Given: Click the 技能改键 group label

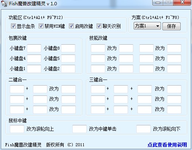Looking at the screenshot, I should pos(98,38).
